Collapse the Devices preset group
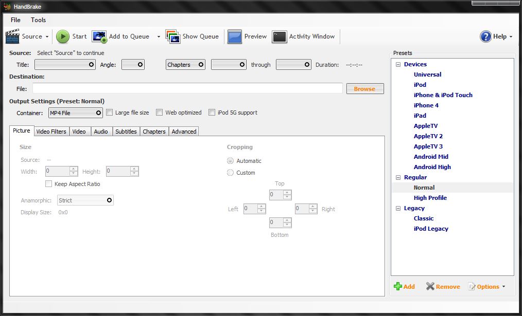 (398, 64)
